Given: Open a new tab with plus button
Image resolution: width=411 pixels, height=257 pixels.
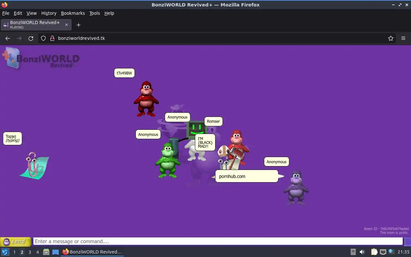Looking at the screenshot, I should 78,25.
